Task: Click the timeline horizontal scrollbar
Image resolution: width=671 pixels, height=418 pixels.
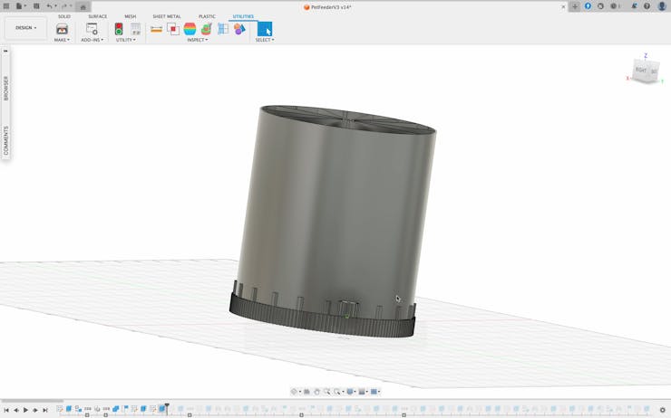Action: [x=32, y=401]
